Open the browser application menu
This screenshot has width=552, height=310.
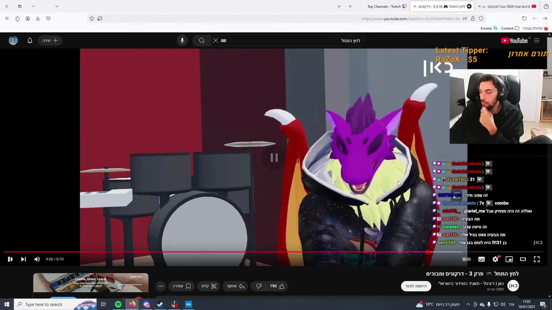(x=6, y=19)
